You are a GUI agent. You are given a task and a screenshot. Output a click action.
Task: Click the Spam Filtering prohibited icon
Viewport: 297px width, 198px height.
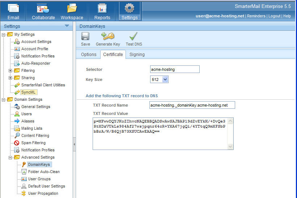click(17, 143)
